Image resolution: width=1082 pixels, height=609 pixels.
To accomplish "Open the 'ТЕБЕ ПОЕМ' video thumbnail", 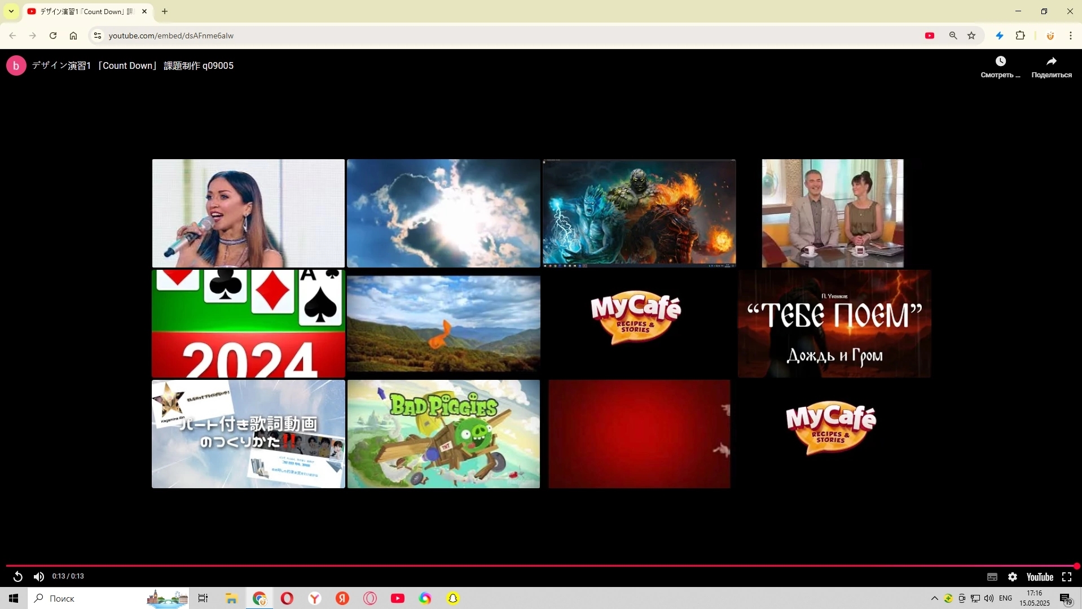I will point(834,323).
